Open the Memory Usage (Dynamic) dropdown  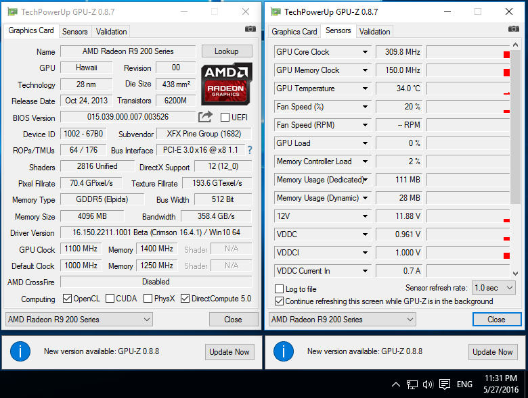tap(365, 198)
